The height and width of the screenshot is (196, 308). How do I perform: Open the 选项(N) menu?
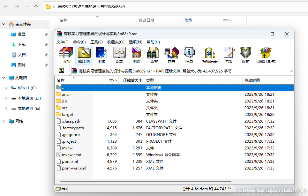coord(136,42)
